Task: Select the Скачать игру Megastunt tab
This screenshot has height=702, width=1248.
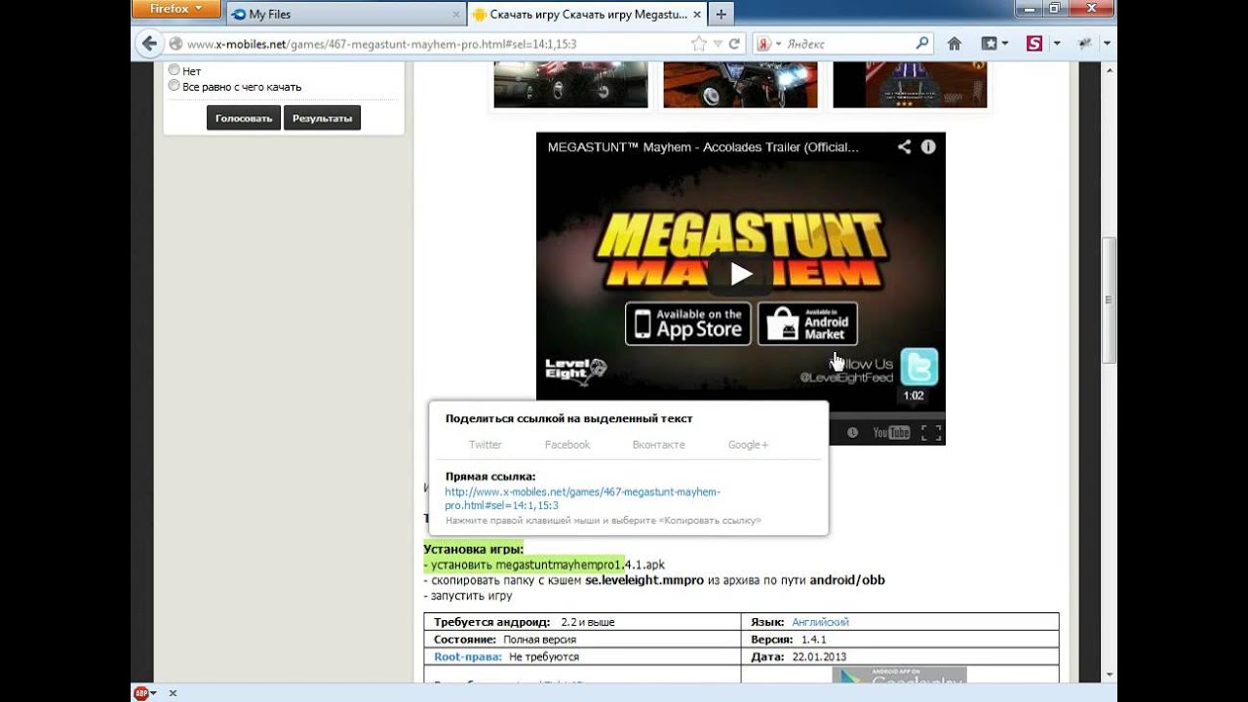Action: [x=588, y=15]
